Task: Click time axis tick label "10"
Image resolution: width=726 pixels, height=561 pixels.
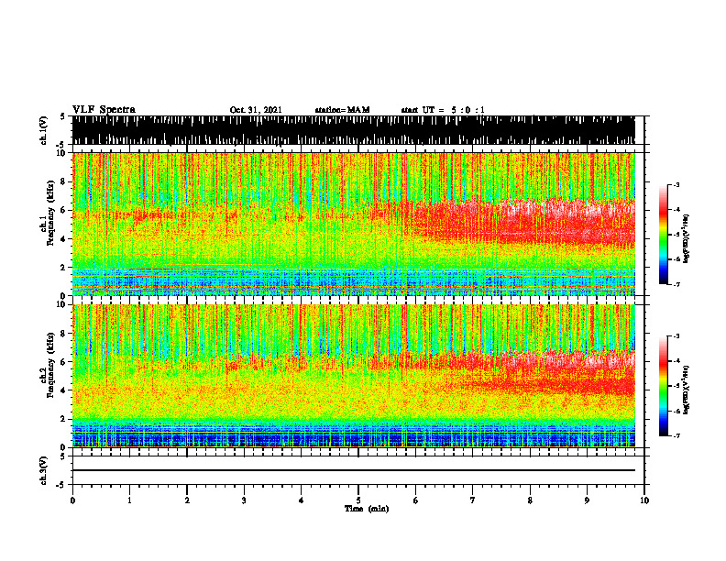Action: coord(644,500)
